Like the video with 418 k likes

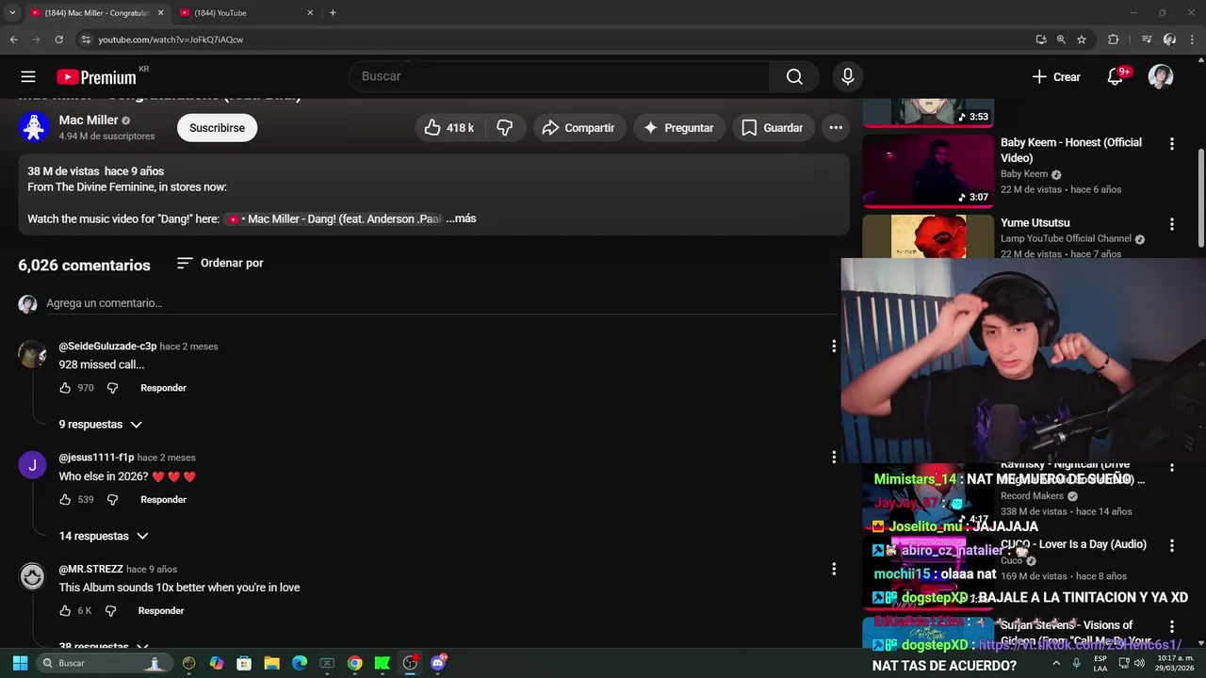[x=449, y=128]
